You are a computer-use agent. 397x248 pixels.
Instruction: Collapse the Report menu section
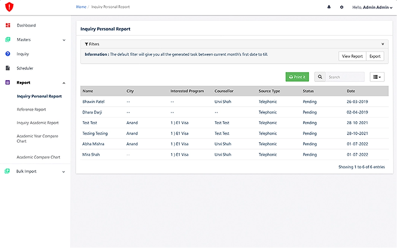(x=64, y=83)
